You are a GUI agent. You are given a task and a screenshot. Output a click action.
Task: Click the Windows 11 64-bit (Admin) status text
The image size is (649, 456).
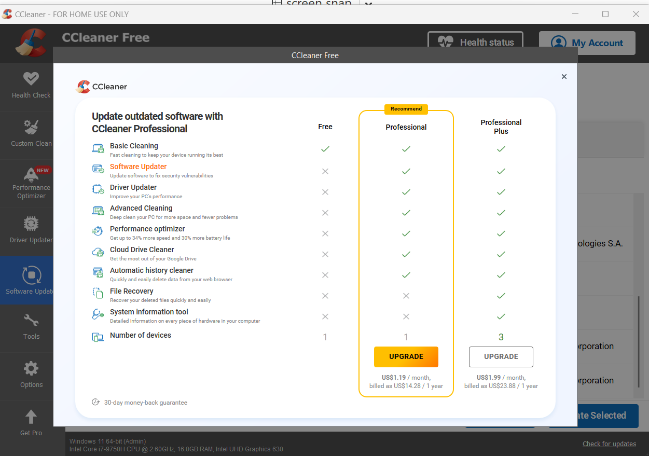[x=108, y=441]
